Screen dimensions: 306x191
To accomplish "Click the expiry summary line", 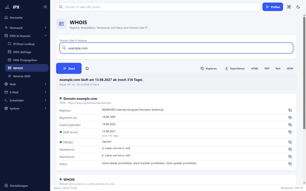I will click(101, 80).
